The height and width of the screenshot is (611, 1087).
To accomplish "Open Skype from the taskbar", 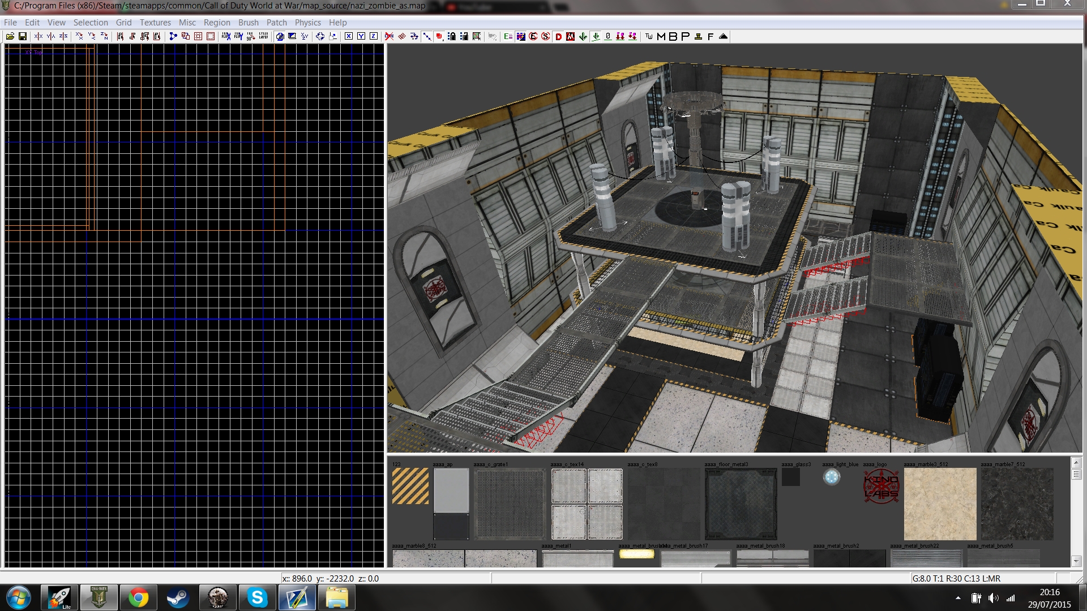I will pos(257,597).
